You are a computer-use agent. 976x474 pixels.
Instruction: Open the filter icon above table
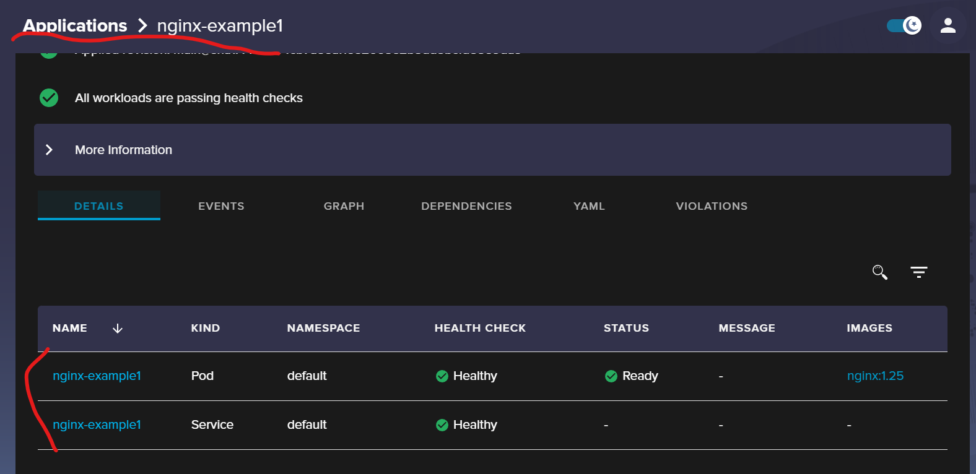(919, 272)
